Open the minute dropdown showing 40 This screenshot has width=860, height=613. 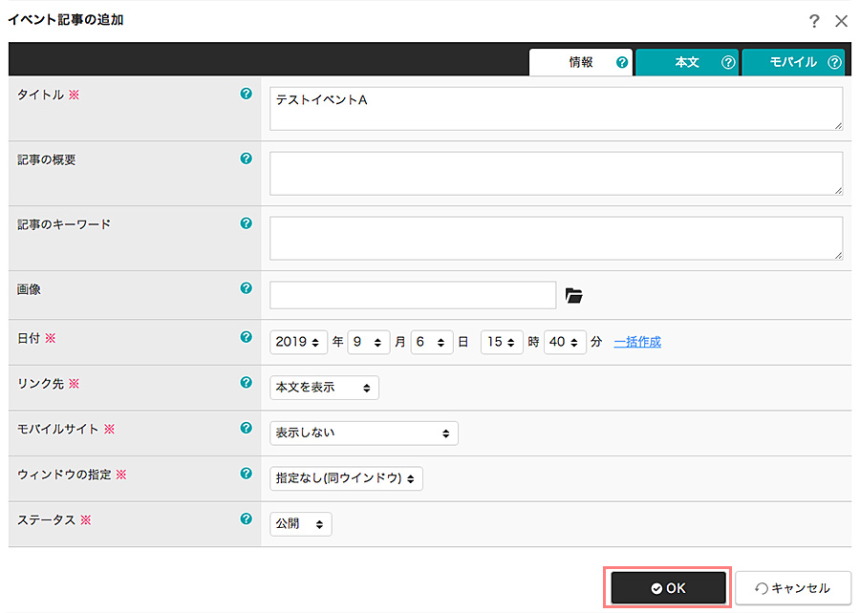(565, 343)
